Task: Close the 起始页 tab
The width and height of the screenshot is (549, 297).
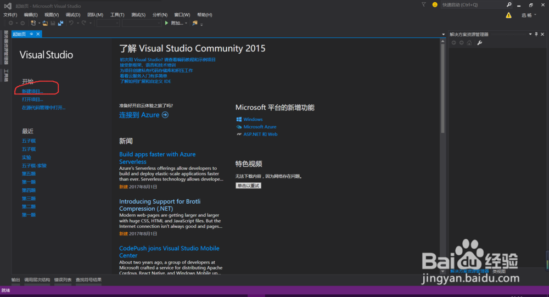Action: pyautogui.click(x=38, y=34)
